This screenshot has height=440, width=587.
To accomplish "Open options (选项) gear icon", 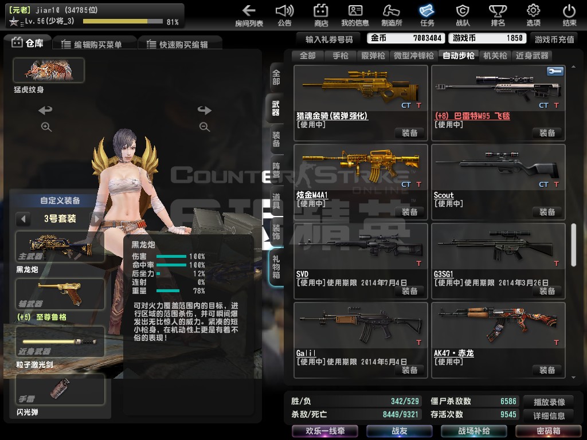I will coord(534,15).
